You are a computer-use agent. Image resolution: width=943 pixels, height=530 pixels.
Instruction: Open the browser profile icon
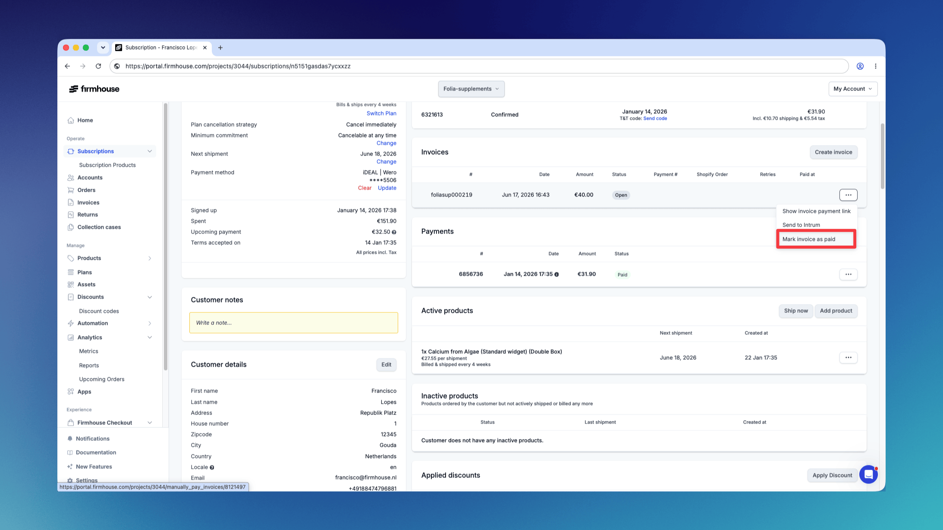point(860,66)
